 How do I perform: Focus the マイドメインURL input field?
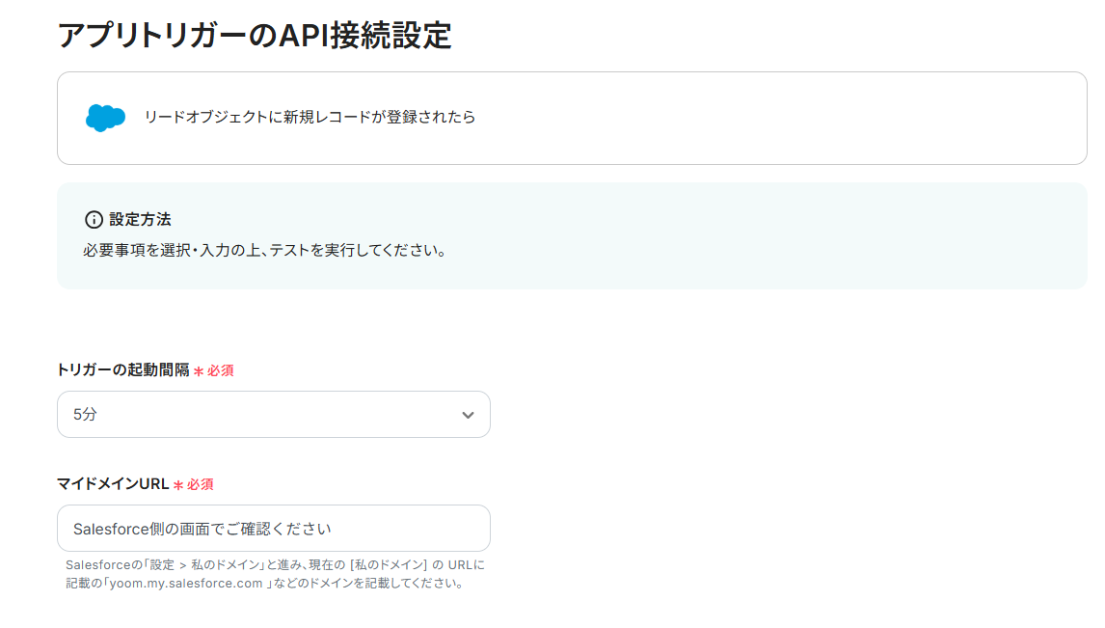(x=273, y=529)
